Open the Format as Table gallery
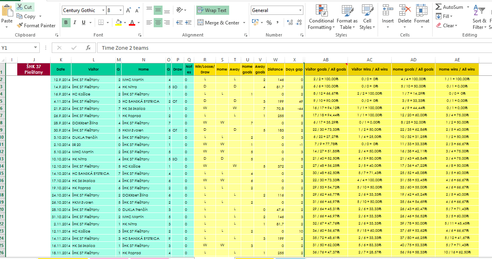492x259 pixels. tap(347, 17)
